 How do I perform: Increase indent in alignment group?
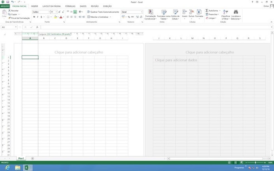(x=84, y=17)
